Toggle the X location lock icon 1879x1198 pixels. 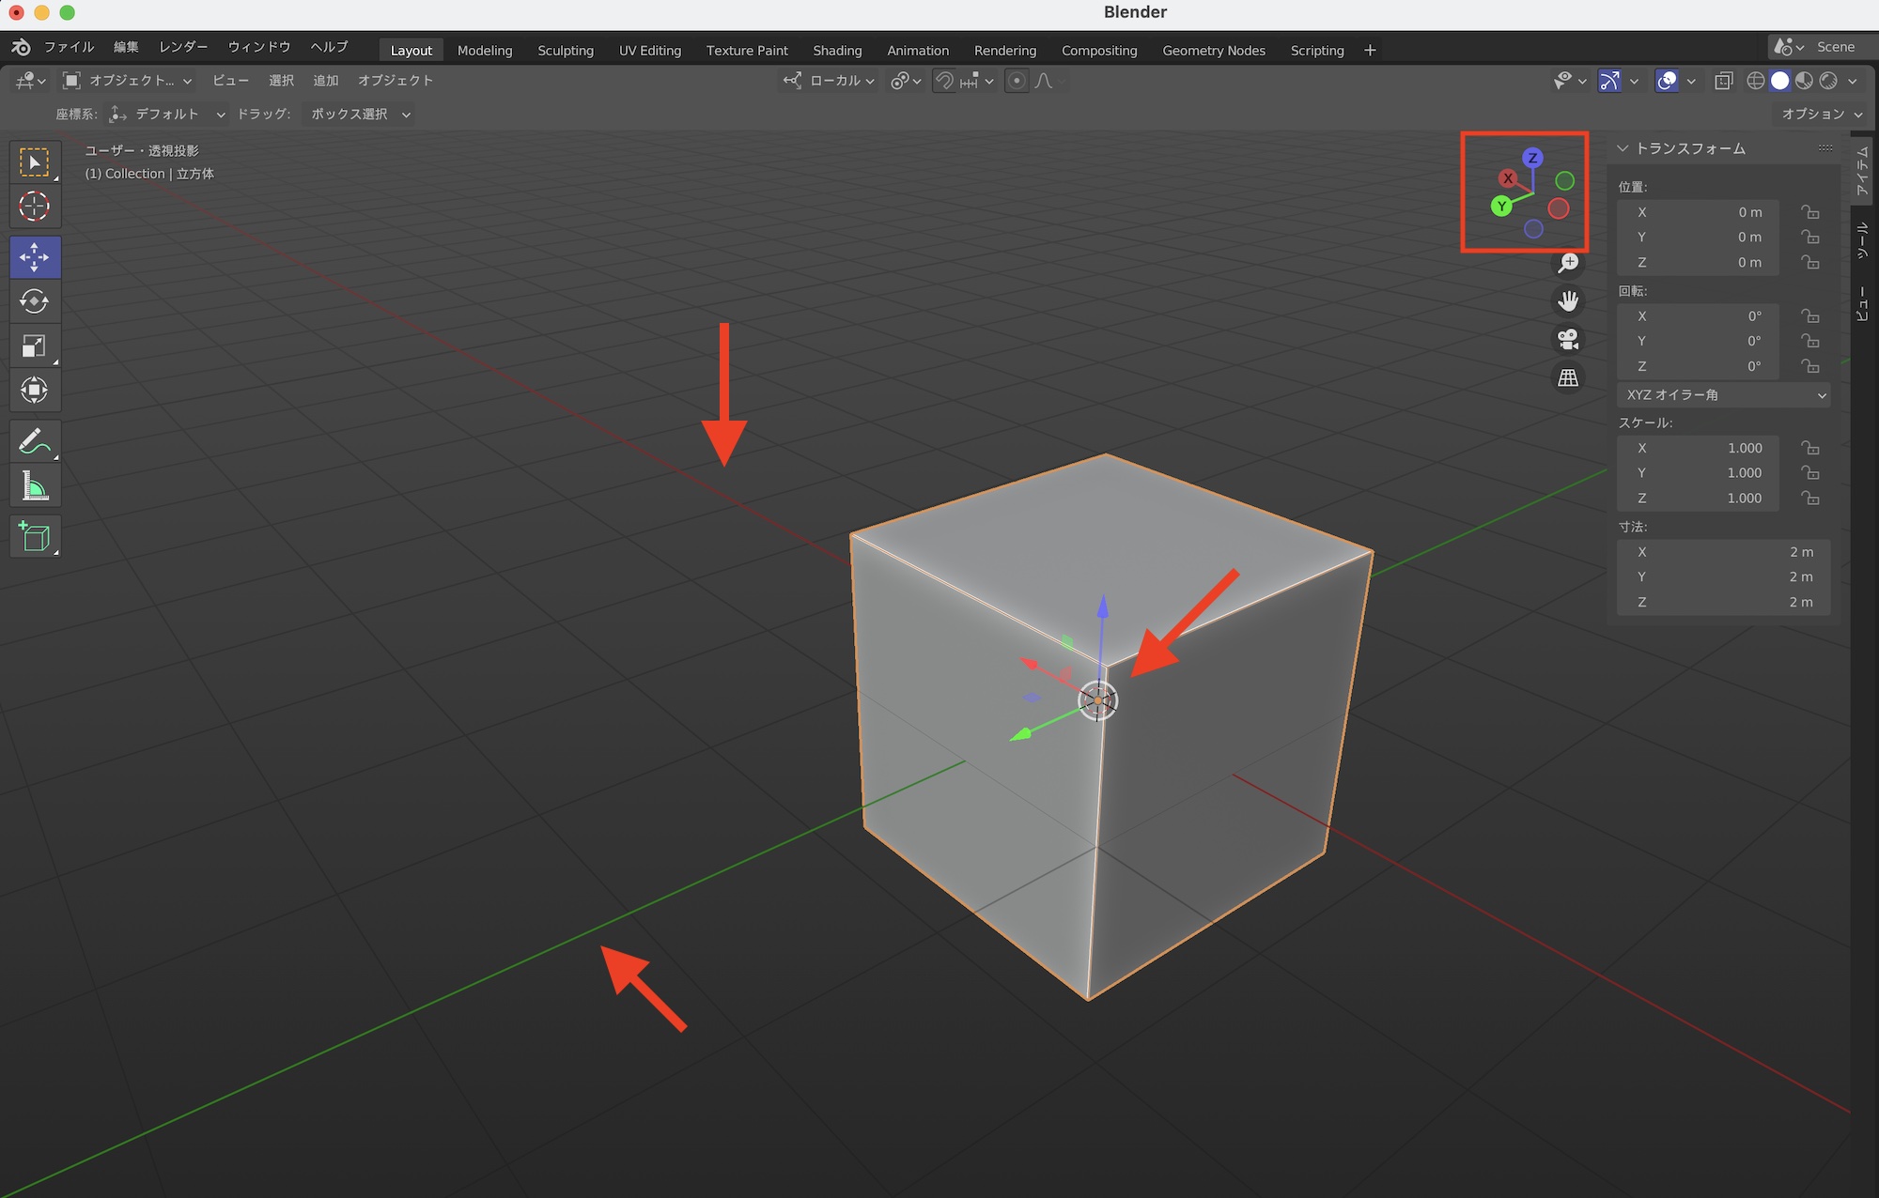pyautogui.click(x=1809, y=212)
